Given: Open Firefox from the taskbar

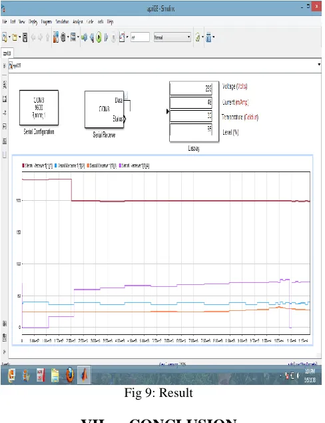Looking at the screenshot, I should point(70,375).
